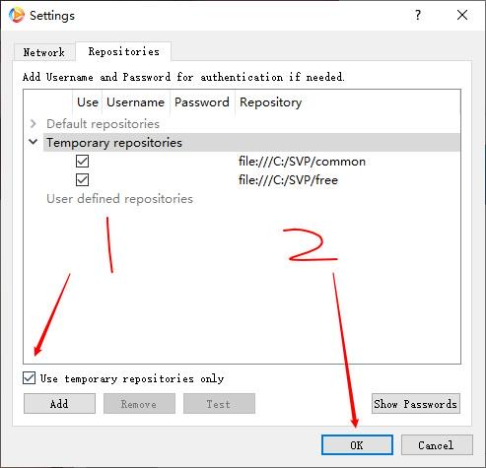This screenshot has width=486, height=468.
Task: Click the Show Passwords button
Action: (416, 404)
